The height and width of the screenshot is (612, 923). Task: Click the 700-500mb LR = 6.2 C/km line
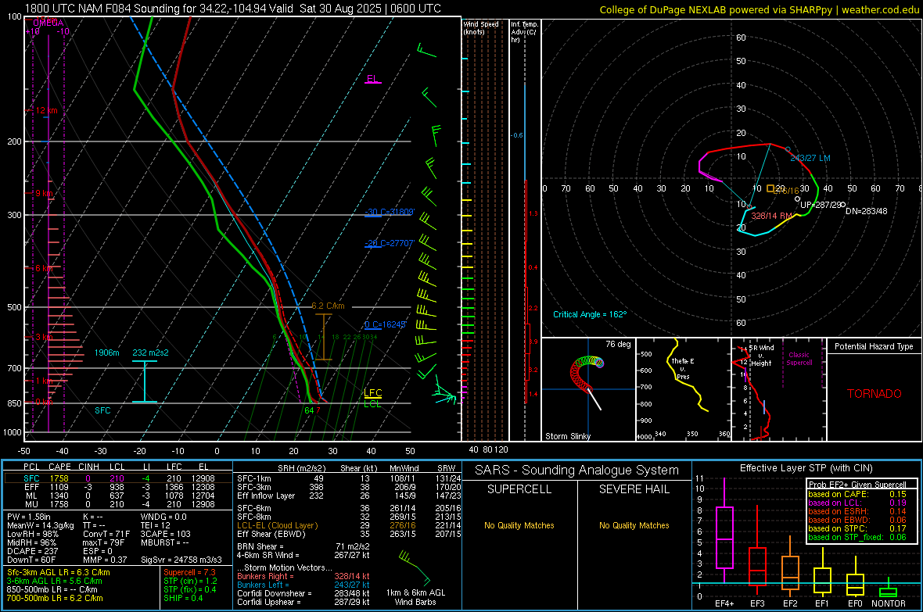coord(55,598)
